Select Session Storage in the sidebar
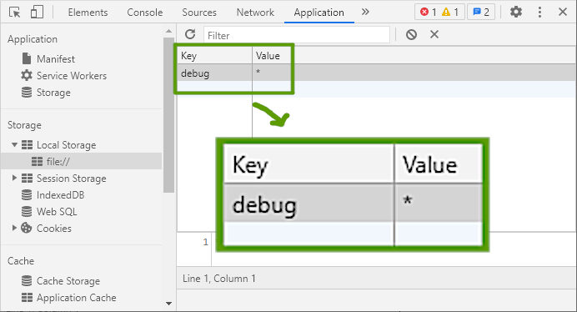 tap(72, 179)
